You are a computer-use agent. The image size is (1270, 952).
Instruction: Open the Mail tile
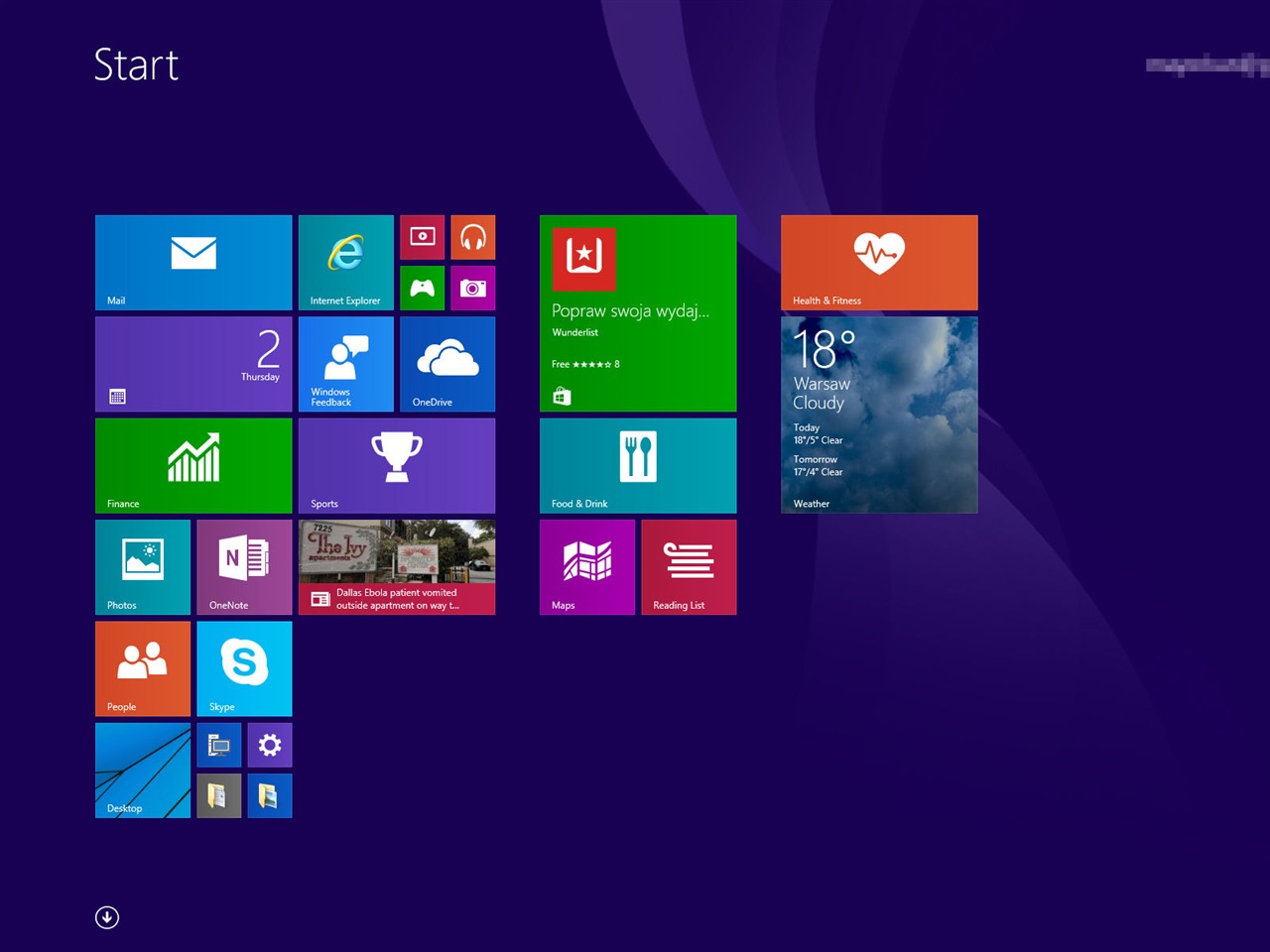[193, 263]
